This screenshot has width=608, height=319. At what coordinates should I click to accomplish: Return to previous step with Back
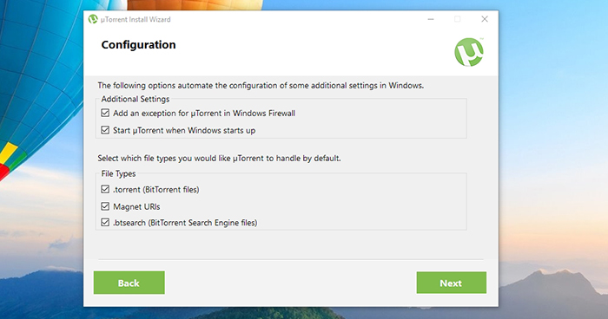129,283
